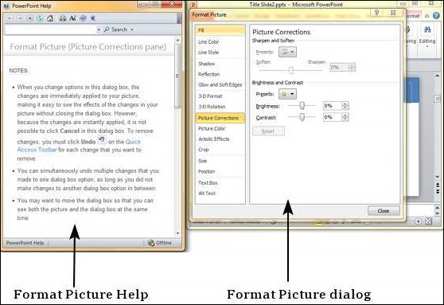Print the Help topic
This screenshot has width=444, height=305.
point(63,18)
